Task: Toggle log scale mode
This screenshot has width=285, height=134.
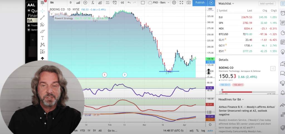Action: click(203, 131)
